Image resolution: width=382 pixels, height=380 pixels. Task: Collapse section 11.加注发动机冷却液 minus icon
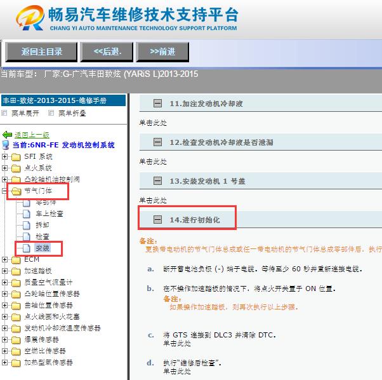click(x=157, y=104)
